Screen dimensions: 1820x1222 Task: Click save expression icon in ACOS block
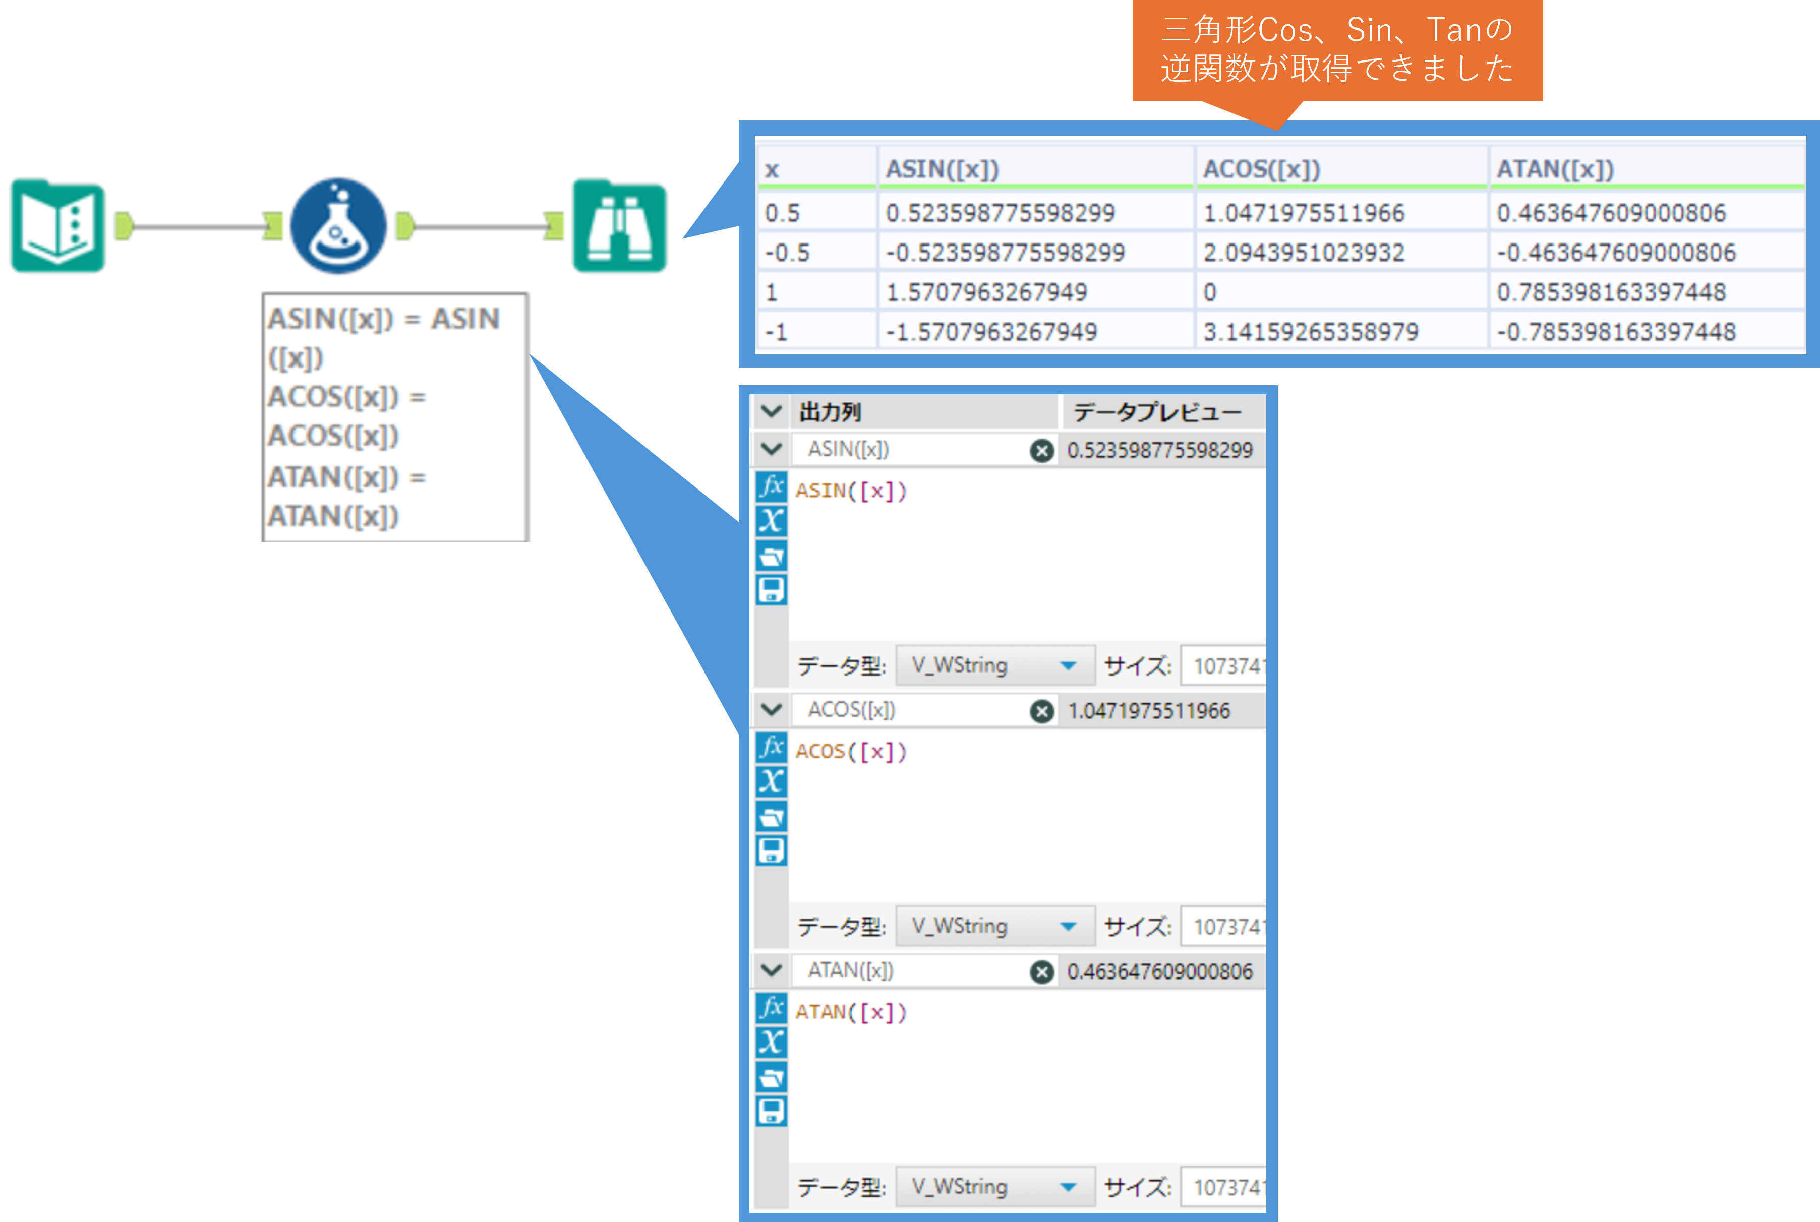771,851
